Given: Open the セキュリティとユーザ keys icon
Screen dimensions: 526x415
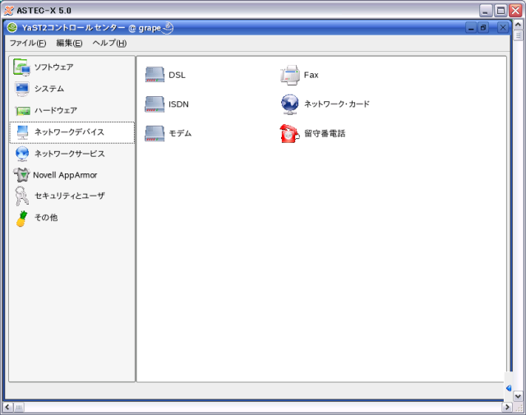Looking at the screenshot, I should coord(22,196).
